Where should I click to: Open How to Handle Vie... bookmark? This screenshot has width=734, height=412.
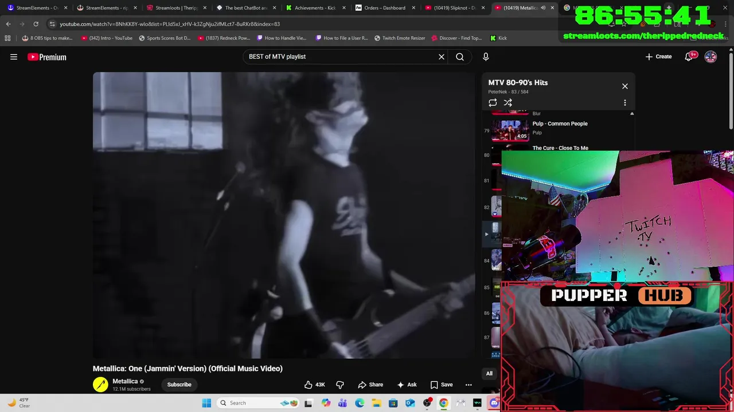pyautogui.click(x=282, y=38)
